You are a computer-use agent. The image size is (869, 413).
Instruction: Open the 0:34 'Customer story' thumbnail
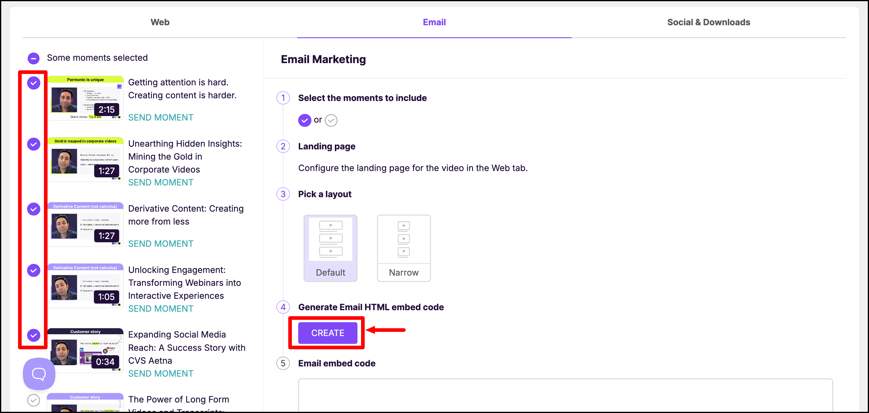pos(85,351)
